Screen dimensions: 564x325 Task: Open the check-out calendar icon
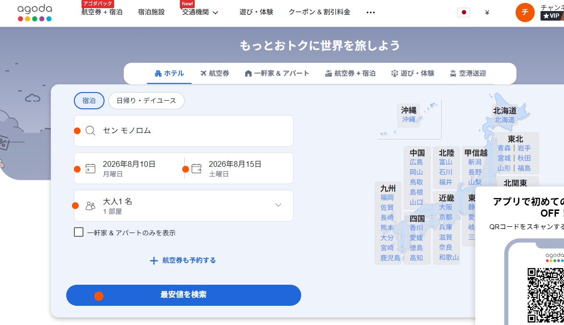click(197, 168)
